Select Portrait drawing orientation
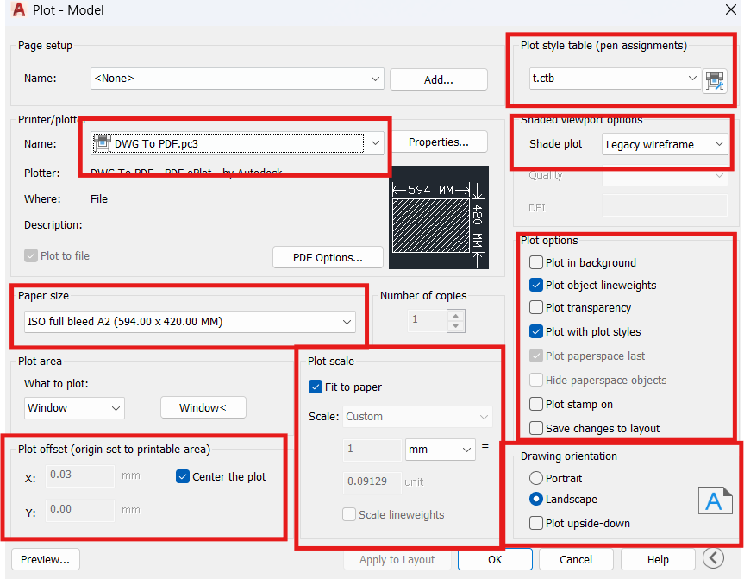 (536, 478)
